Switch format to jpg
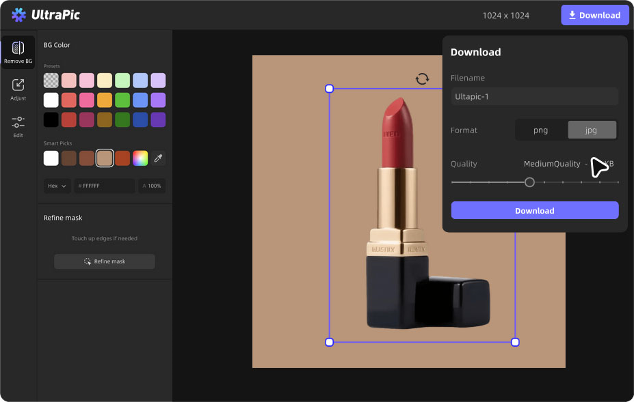Viewport: 634px width, 402px height. (592, 130)
